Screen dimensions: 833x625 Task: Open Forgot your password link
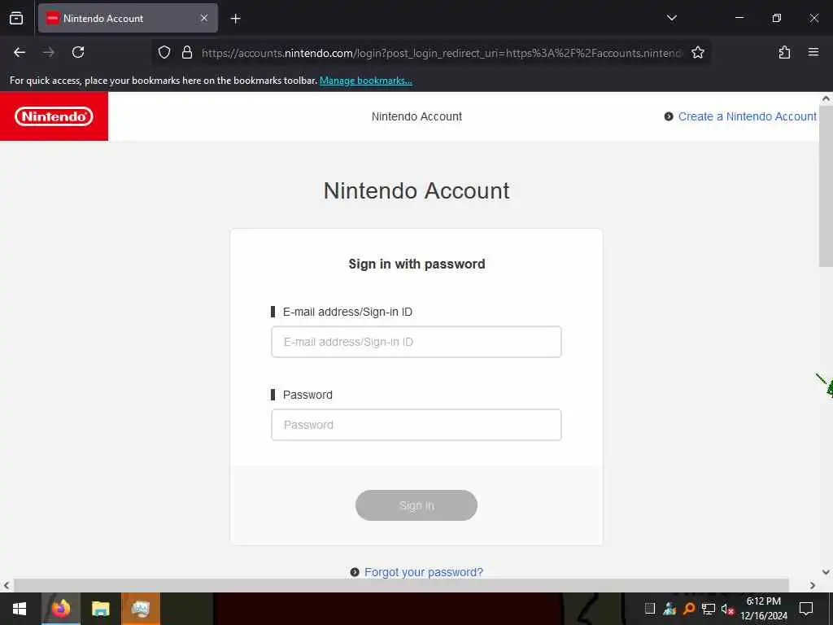(x=423, y=572)
